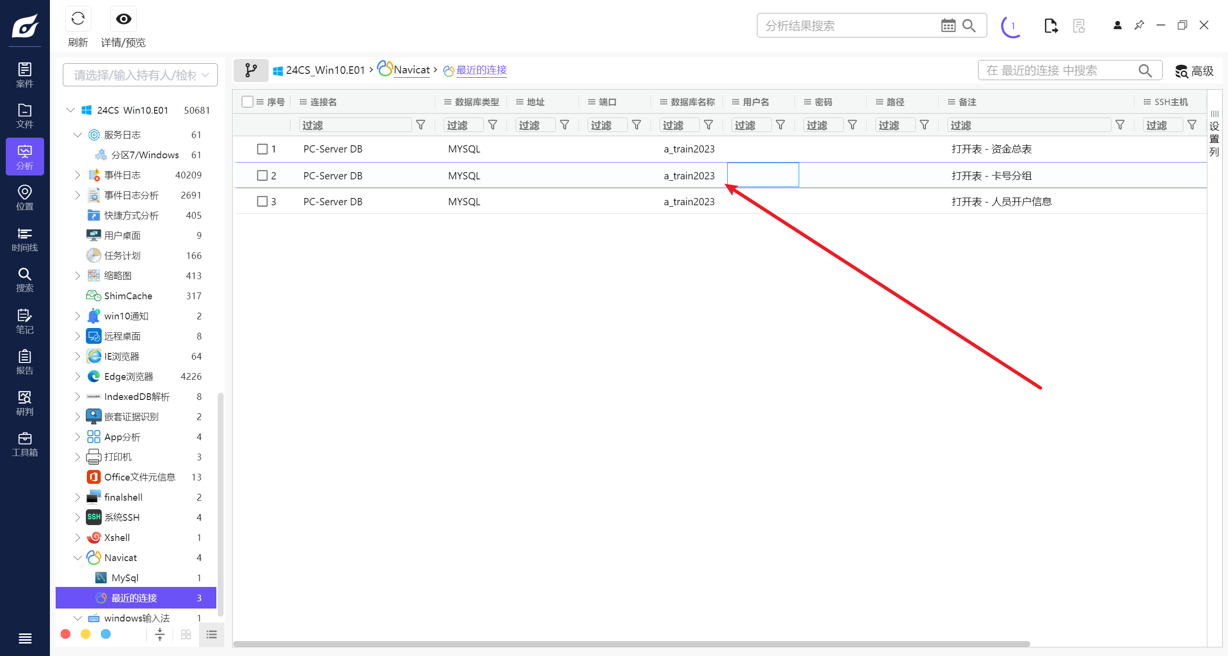The height and width of the screenshot is (656, 1228).
Task: Expand the Edge浏览器 tree node
Action: [77, 376]
